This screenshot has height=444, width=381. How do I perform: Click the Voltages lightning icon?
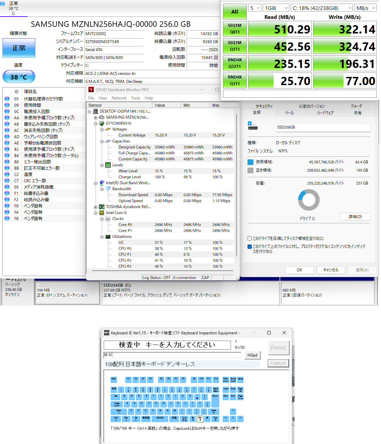coord(108,129)
